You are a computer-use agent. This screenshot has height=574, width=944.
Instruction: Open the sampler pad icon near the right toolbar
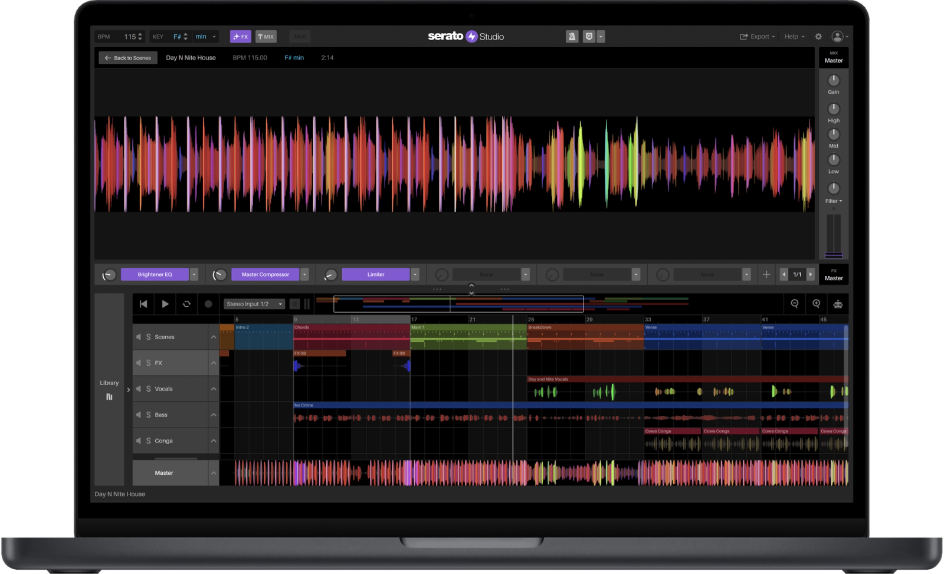coord(838,304)
